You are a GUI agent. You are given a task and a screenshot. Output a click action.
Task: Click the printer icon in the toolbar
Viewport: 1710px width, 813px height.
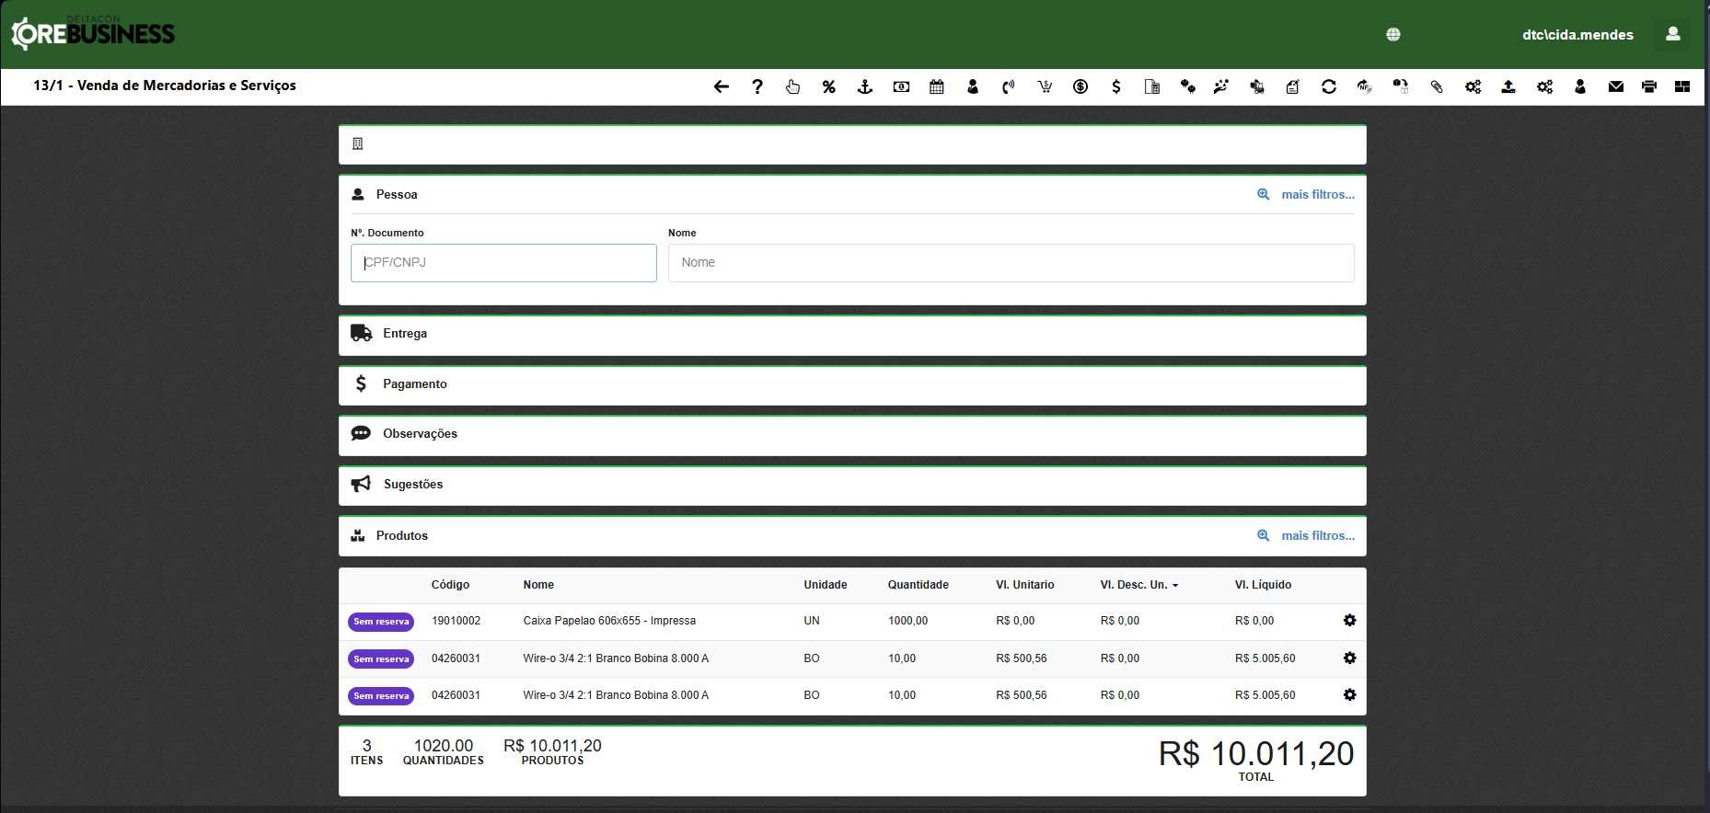pyautogui.click(x=1648, y=86)
